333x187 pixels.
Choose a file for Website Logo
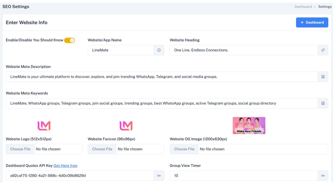click(x=20, y=149)
